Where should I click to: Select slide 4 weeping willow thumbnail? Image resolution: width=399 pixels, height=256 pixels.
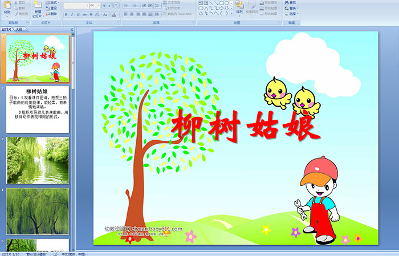click(38, 212)
